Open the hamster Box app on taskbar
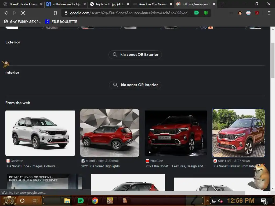Viewport: 275px width, 206px height. [110, 201]
